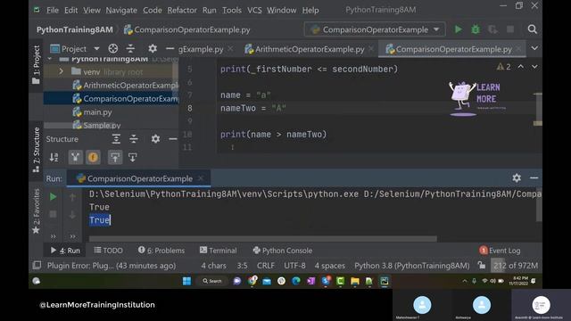Open the Tools menu

tap(232, 10)
